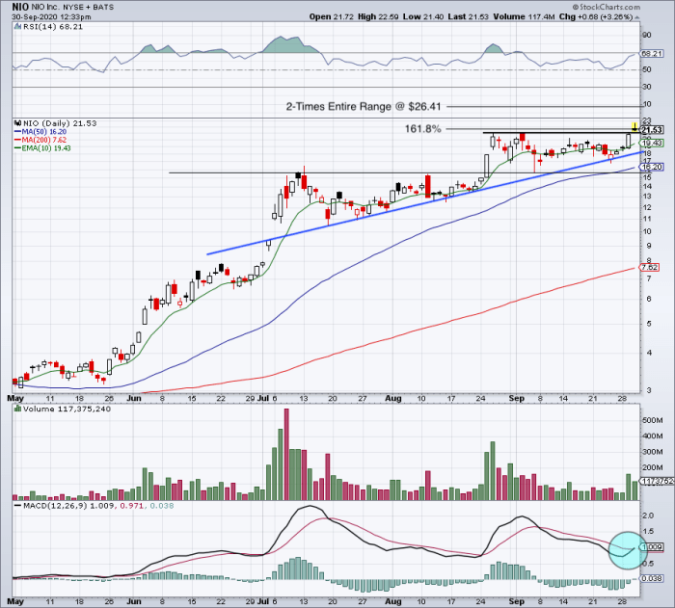Viewport: 675px width, 608px height.
Task: Click the 'MA(50) 16.20' legend entry
Action: click(44, 132)
